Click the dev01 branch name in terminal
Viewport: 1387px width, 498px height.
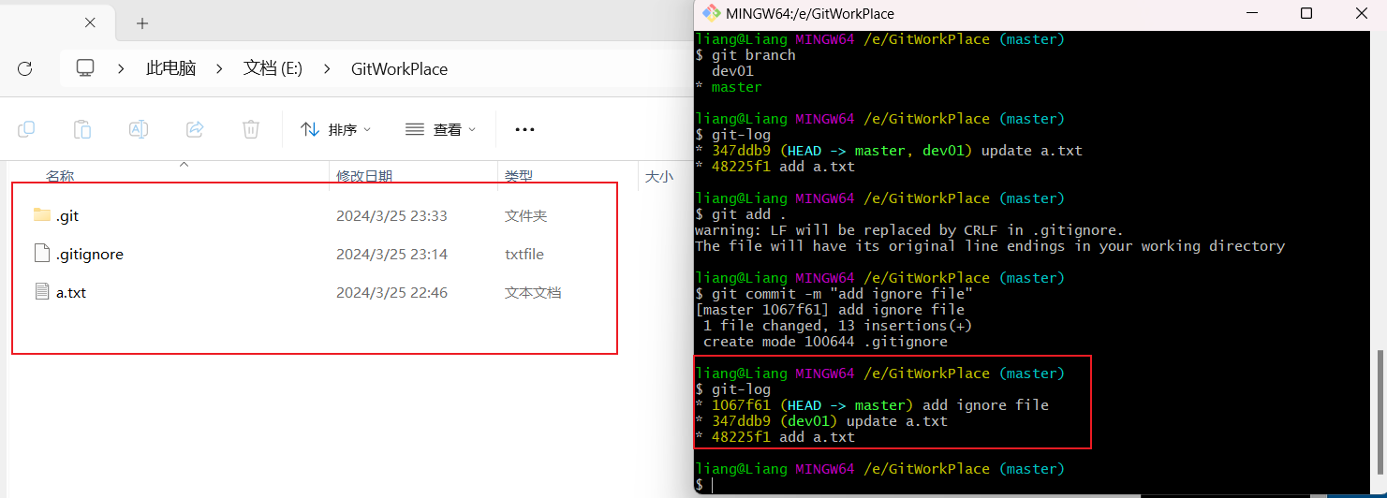[x=732, y=71]
